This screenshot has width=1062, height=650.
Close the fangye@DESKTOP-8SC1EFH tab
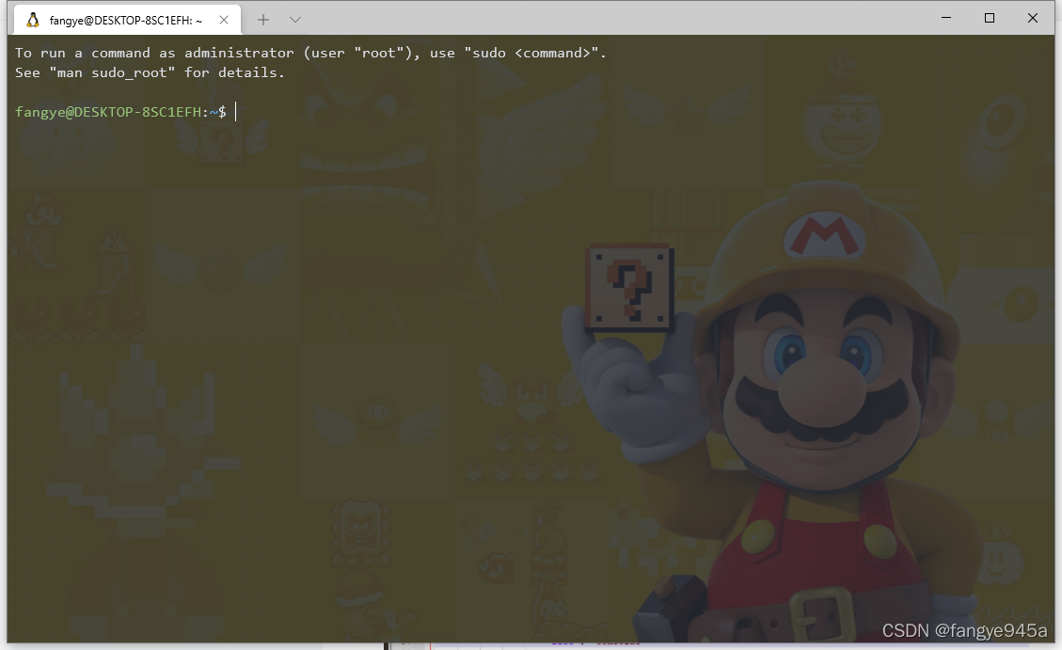coord(224,20)
